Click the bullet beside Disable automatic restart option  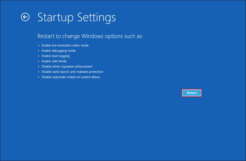39,77
